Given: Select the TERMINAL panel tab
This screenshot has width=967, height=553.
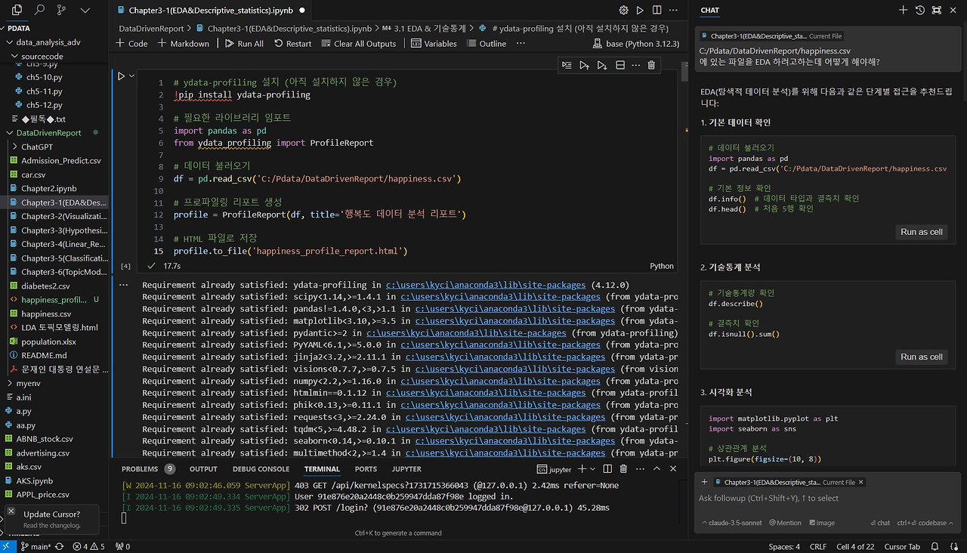Looking at the screenshot, I should (x=322, y=469).
